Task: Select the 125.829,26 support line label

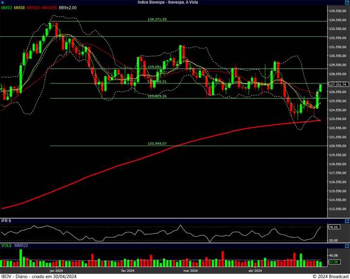Action: (x=157, y=96)
